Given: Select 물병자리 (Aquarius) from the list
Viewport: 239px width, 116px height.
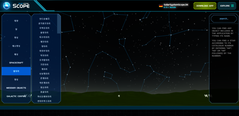Looking at the screenshot, I should 44,32.
